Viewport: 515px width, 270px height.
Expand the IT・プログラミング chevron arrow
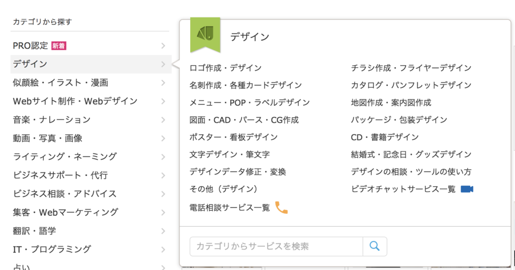(x=163, y=249)
